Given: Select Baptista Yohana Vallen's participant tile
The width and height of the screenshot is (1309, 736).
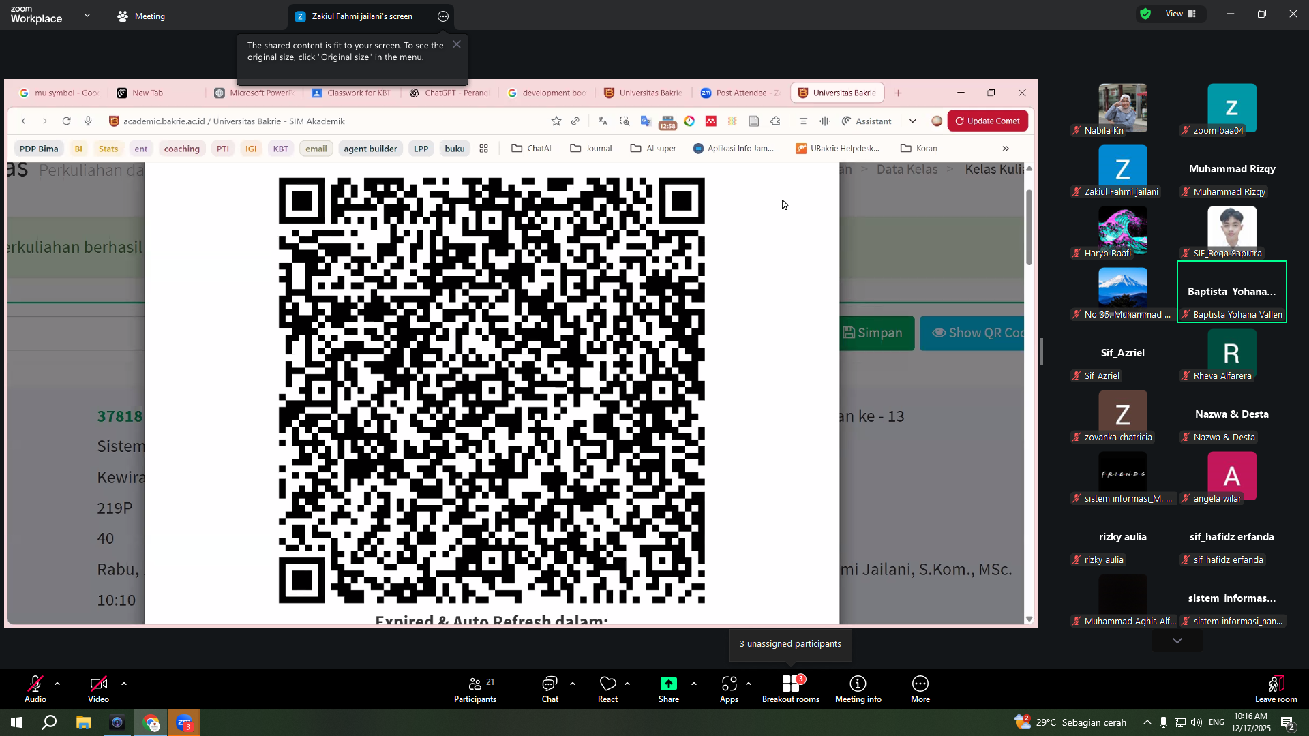Looking at the screenshot, I should (x=1232, y=292).
